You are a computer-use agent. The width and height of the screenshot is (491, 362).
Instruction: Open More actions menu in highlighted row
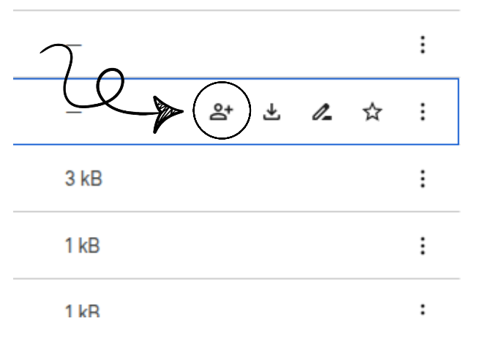pyautogui.click(x=422, y=112)
